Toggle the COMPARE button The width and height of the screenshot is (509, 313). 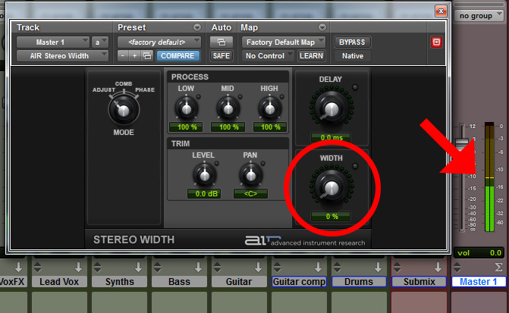point(179,56)
